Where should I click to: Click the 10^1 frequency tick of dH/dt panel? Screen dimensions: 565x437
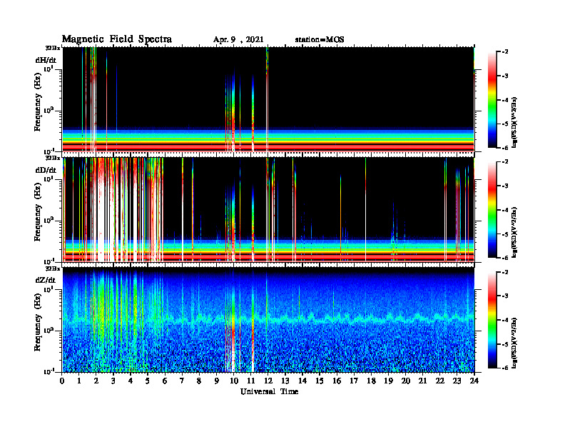[x=50, y=69]
